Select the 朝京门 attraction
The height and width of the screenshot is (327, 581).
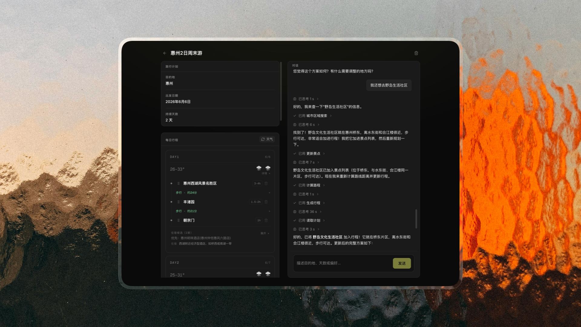click(189, 220)
